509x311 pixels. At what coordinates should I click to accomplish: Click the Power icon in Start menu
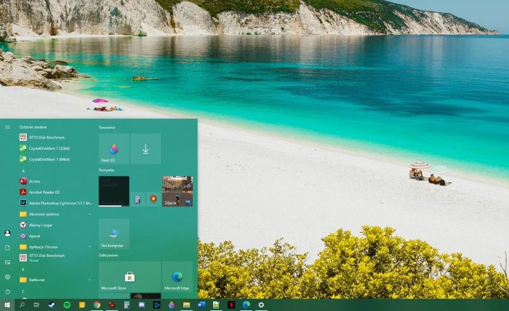coord(8,291)
